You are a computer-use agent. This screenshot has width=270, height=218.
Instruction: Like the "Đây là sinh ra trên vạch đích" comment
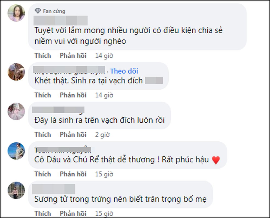43,135
